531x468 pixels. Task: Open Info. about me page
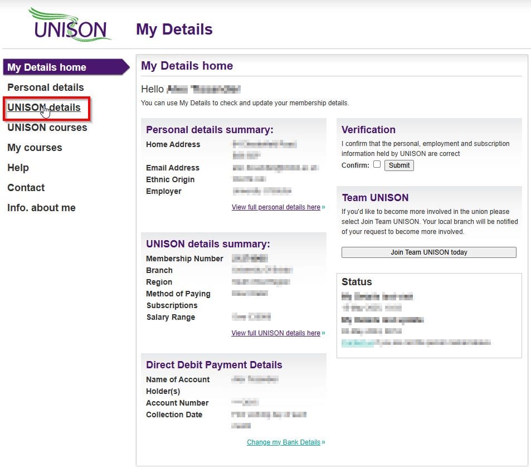41,208
